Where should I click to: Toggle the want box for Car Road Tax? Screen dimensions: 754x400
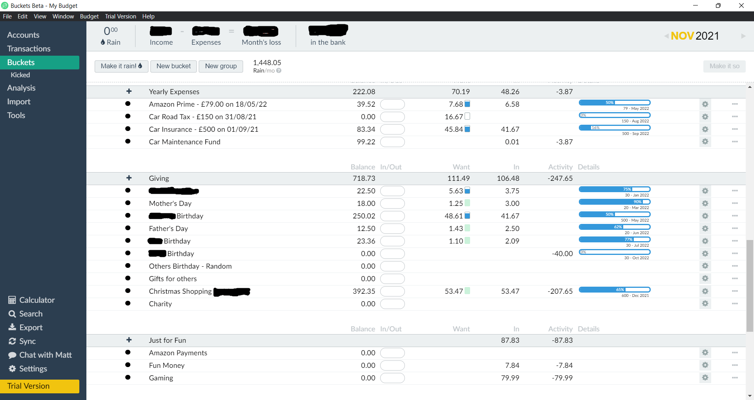[467, 116]
